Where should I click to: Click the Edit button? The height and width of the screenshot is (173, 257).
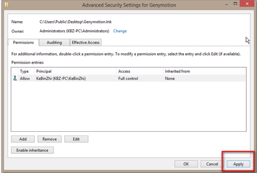[x=76, y=139]
